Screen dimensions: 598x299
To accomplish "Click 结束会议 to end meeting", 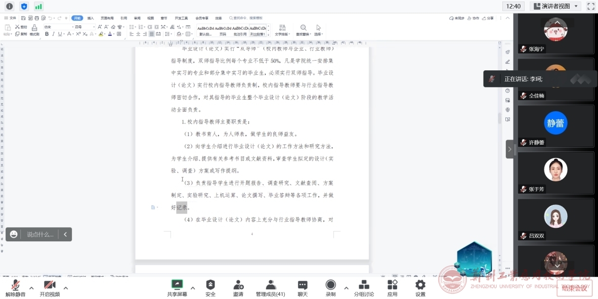I will point(574,288).
